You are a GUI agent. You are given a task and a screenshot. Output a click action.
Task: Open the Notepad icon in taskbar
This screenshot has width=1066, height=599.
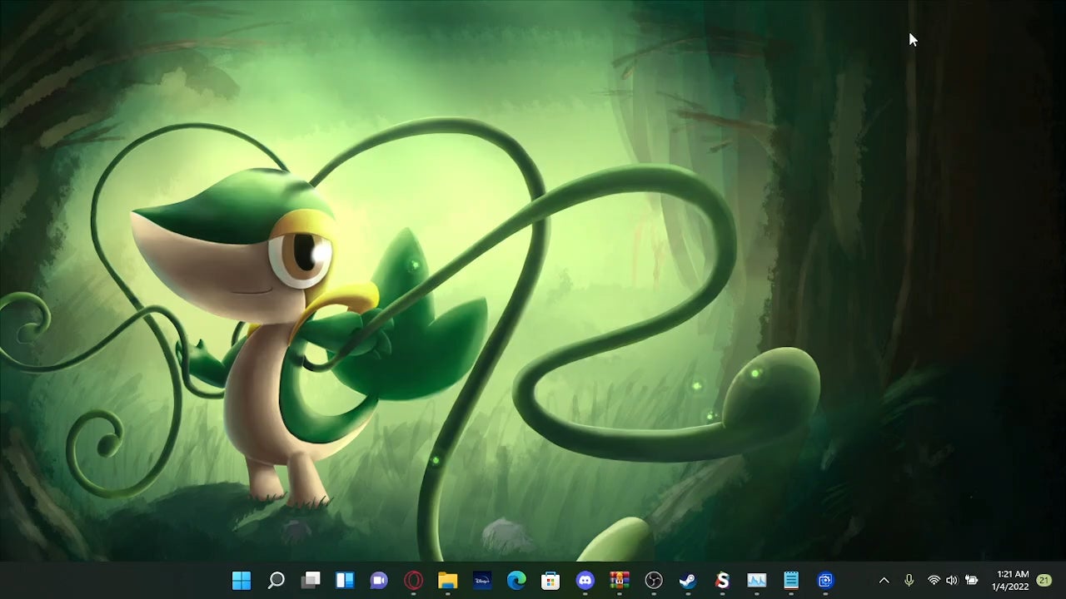pos(791,581)
